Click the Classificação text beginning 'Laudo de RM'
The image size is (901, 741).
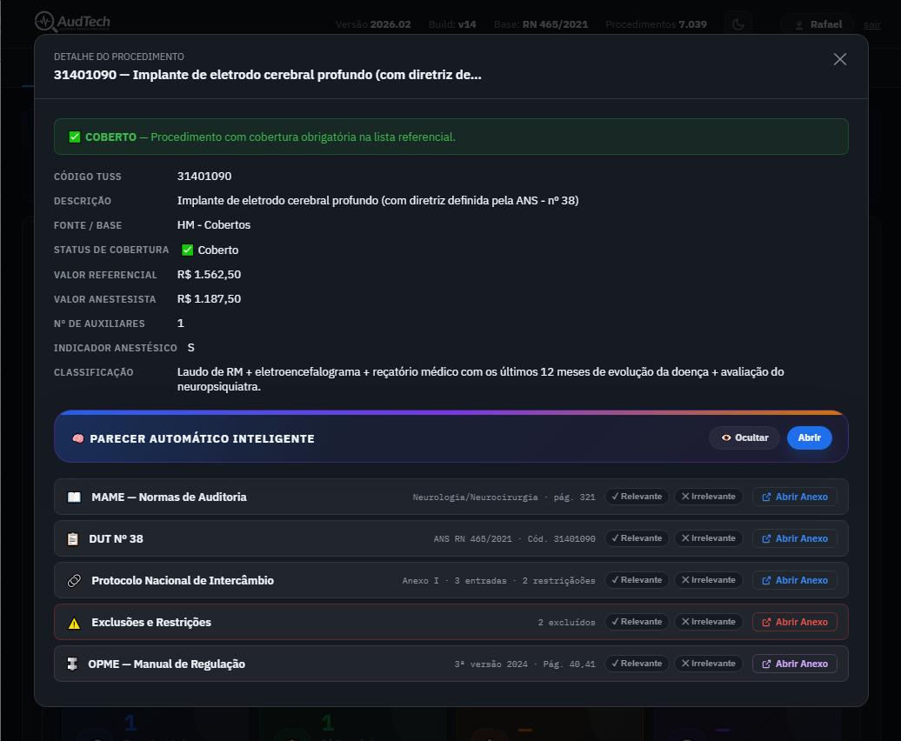click(480, 379)
